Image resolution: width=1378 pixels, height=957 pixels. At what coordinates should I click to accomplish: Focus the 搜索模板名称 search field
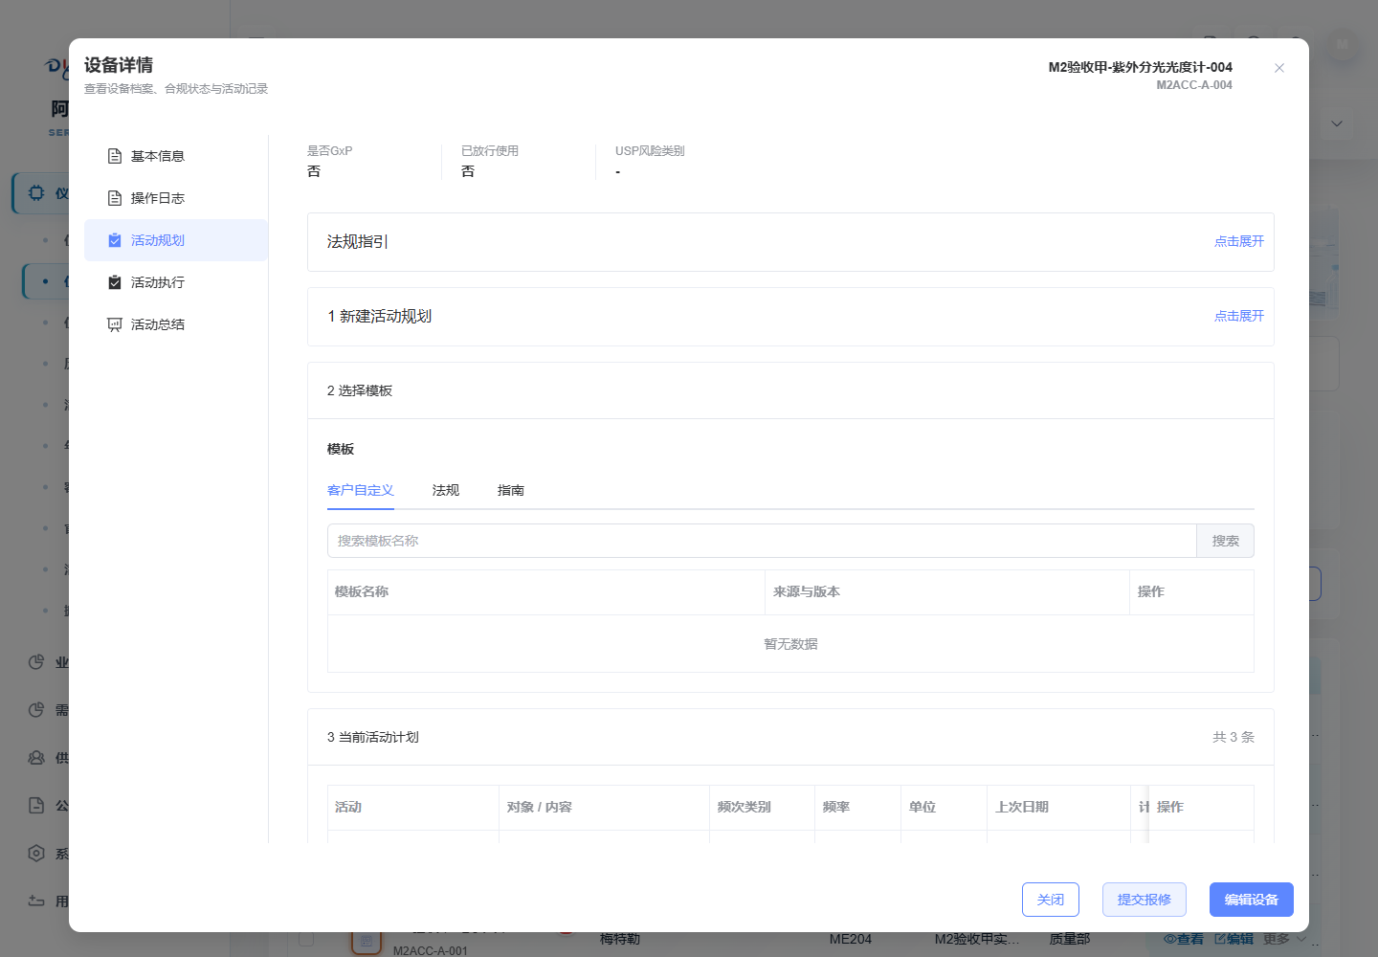coord(762,541)
